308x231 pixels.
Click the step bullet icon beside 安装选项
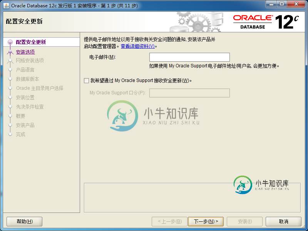click(10, 52)
